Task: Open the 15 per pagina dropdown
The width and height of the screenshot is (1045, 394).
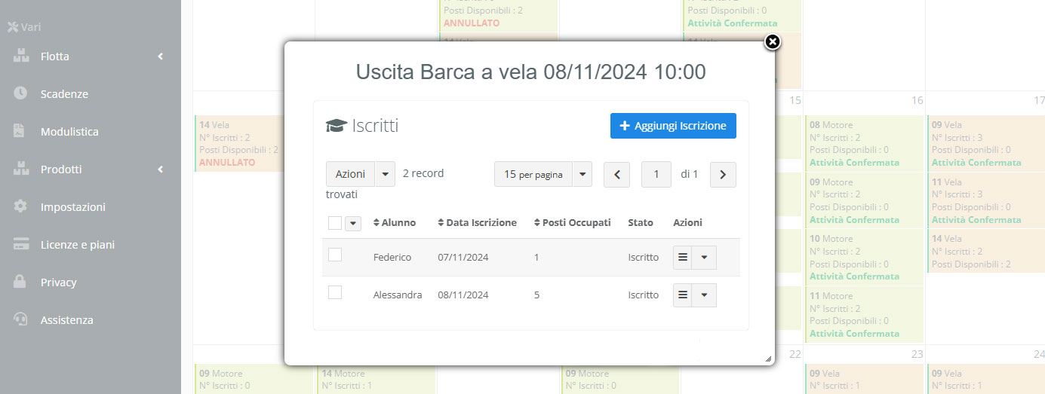Action: coord(582,174)
